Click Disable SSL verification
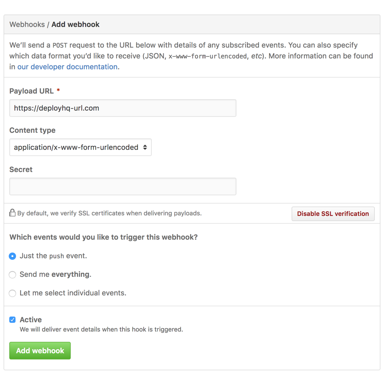 point(333,214)
